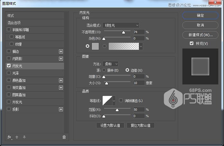Click the 不透明度 field showing 74
224x146 pixels.
pyautogui.click(x=139, y=32)
